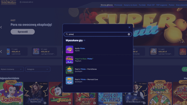Open Kasyno na żywo menu item

[131, 5]
